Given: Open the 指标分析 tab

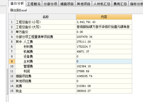Looking at the screenshot, I should pyautogui.click(x=136, y=4).
